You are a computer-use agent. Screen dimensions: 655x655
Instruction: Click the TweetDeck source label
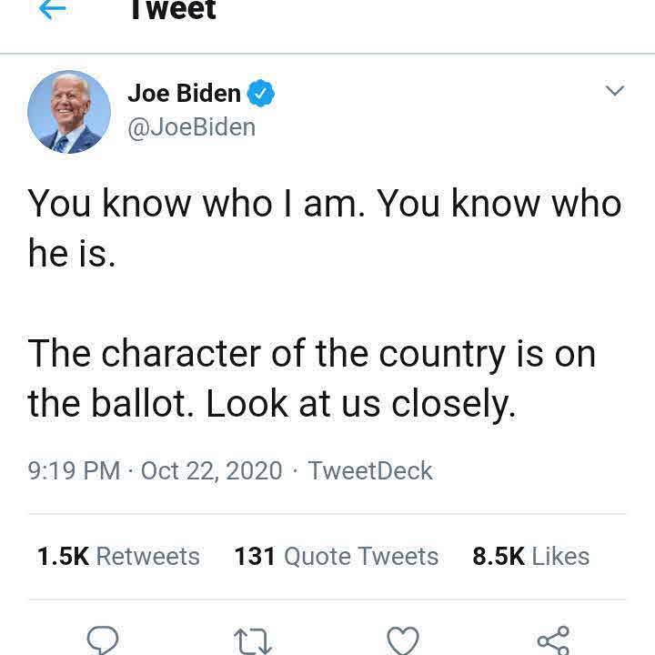(369, 470)
